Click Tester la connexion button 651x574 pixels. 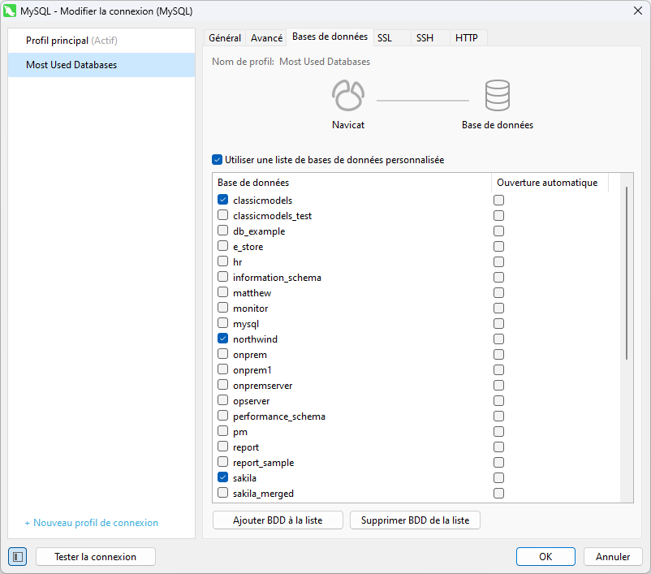pos(96,557)
